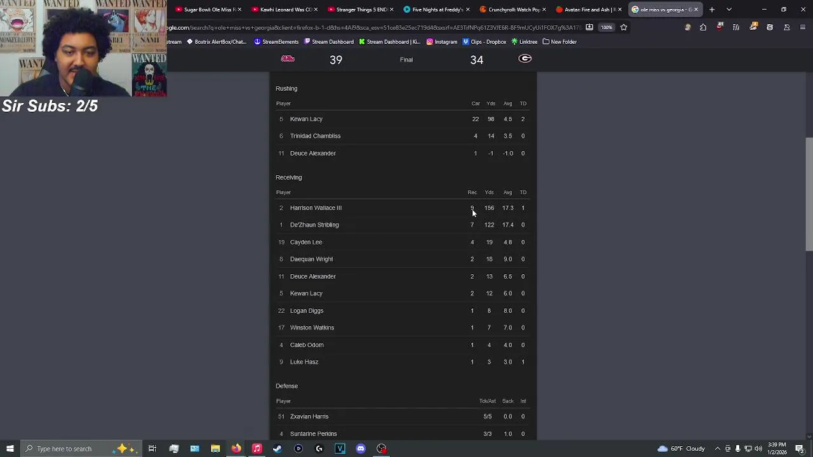
Task: Open the Clips - Dropbox bookmark
Action: click(485, 42)
